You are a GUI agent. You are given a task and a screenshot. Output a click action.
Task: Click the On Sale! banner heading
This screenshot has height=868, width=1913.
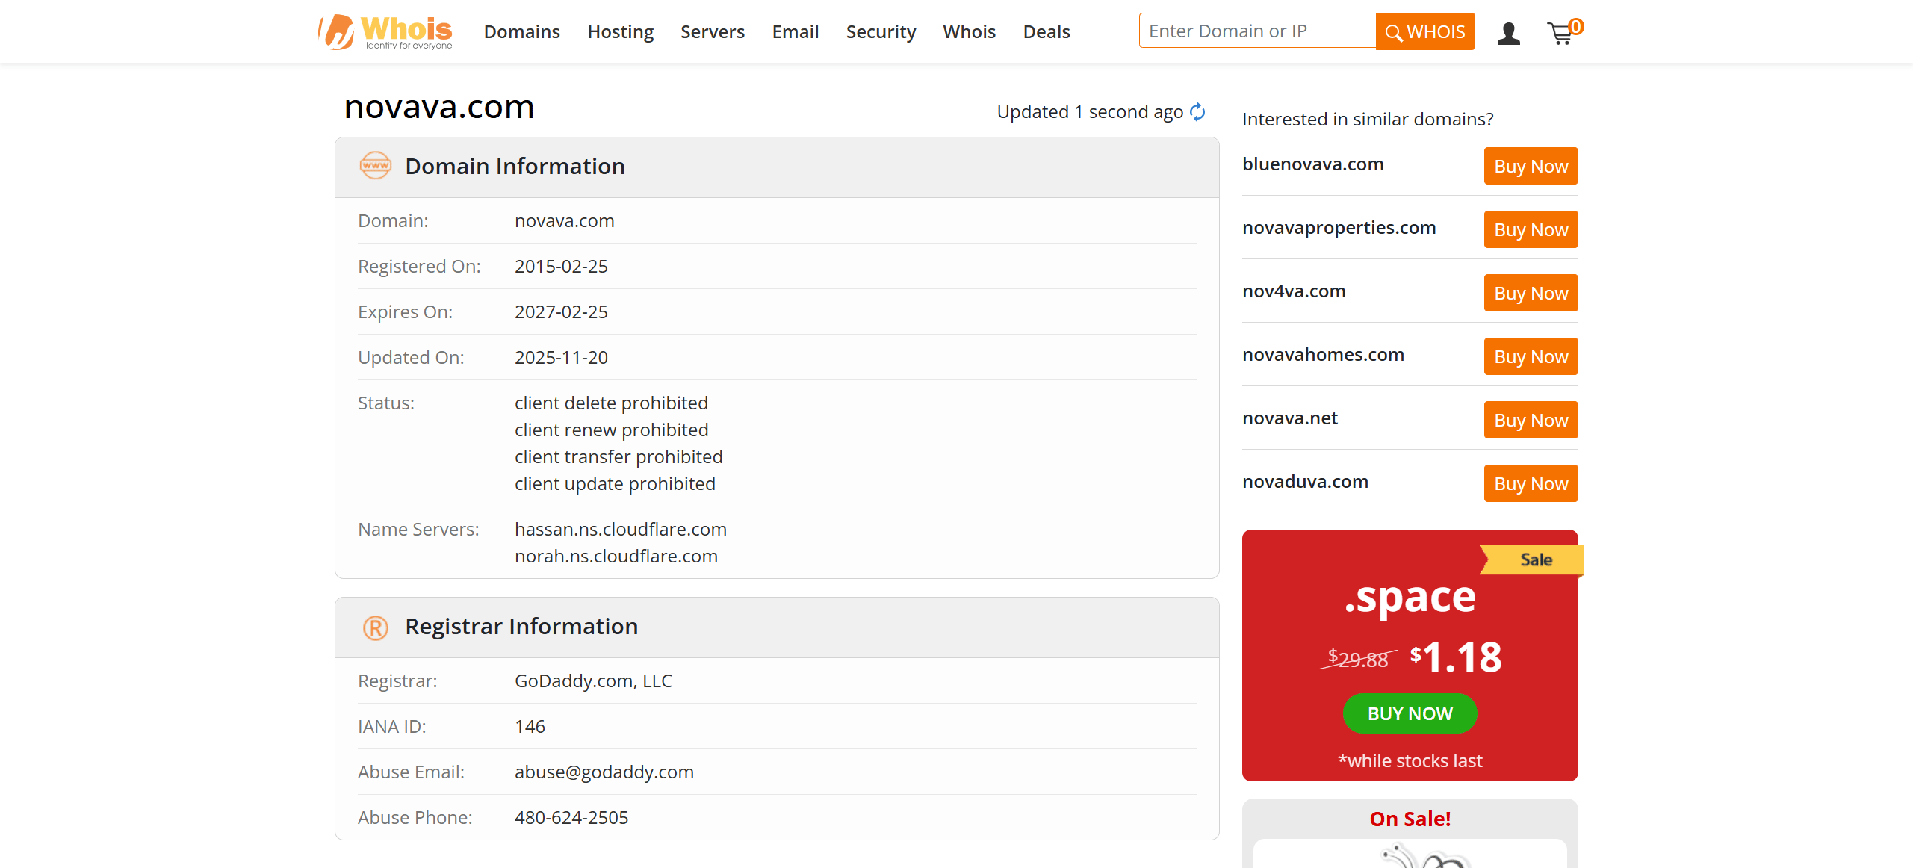[x=1410, y=819]
